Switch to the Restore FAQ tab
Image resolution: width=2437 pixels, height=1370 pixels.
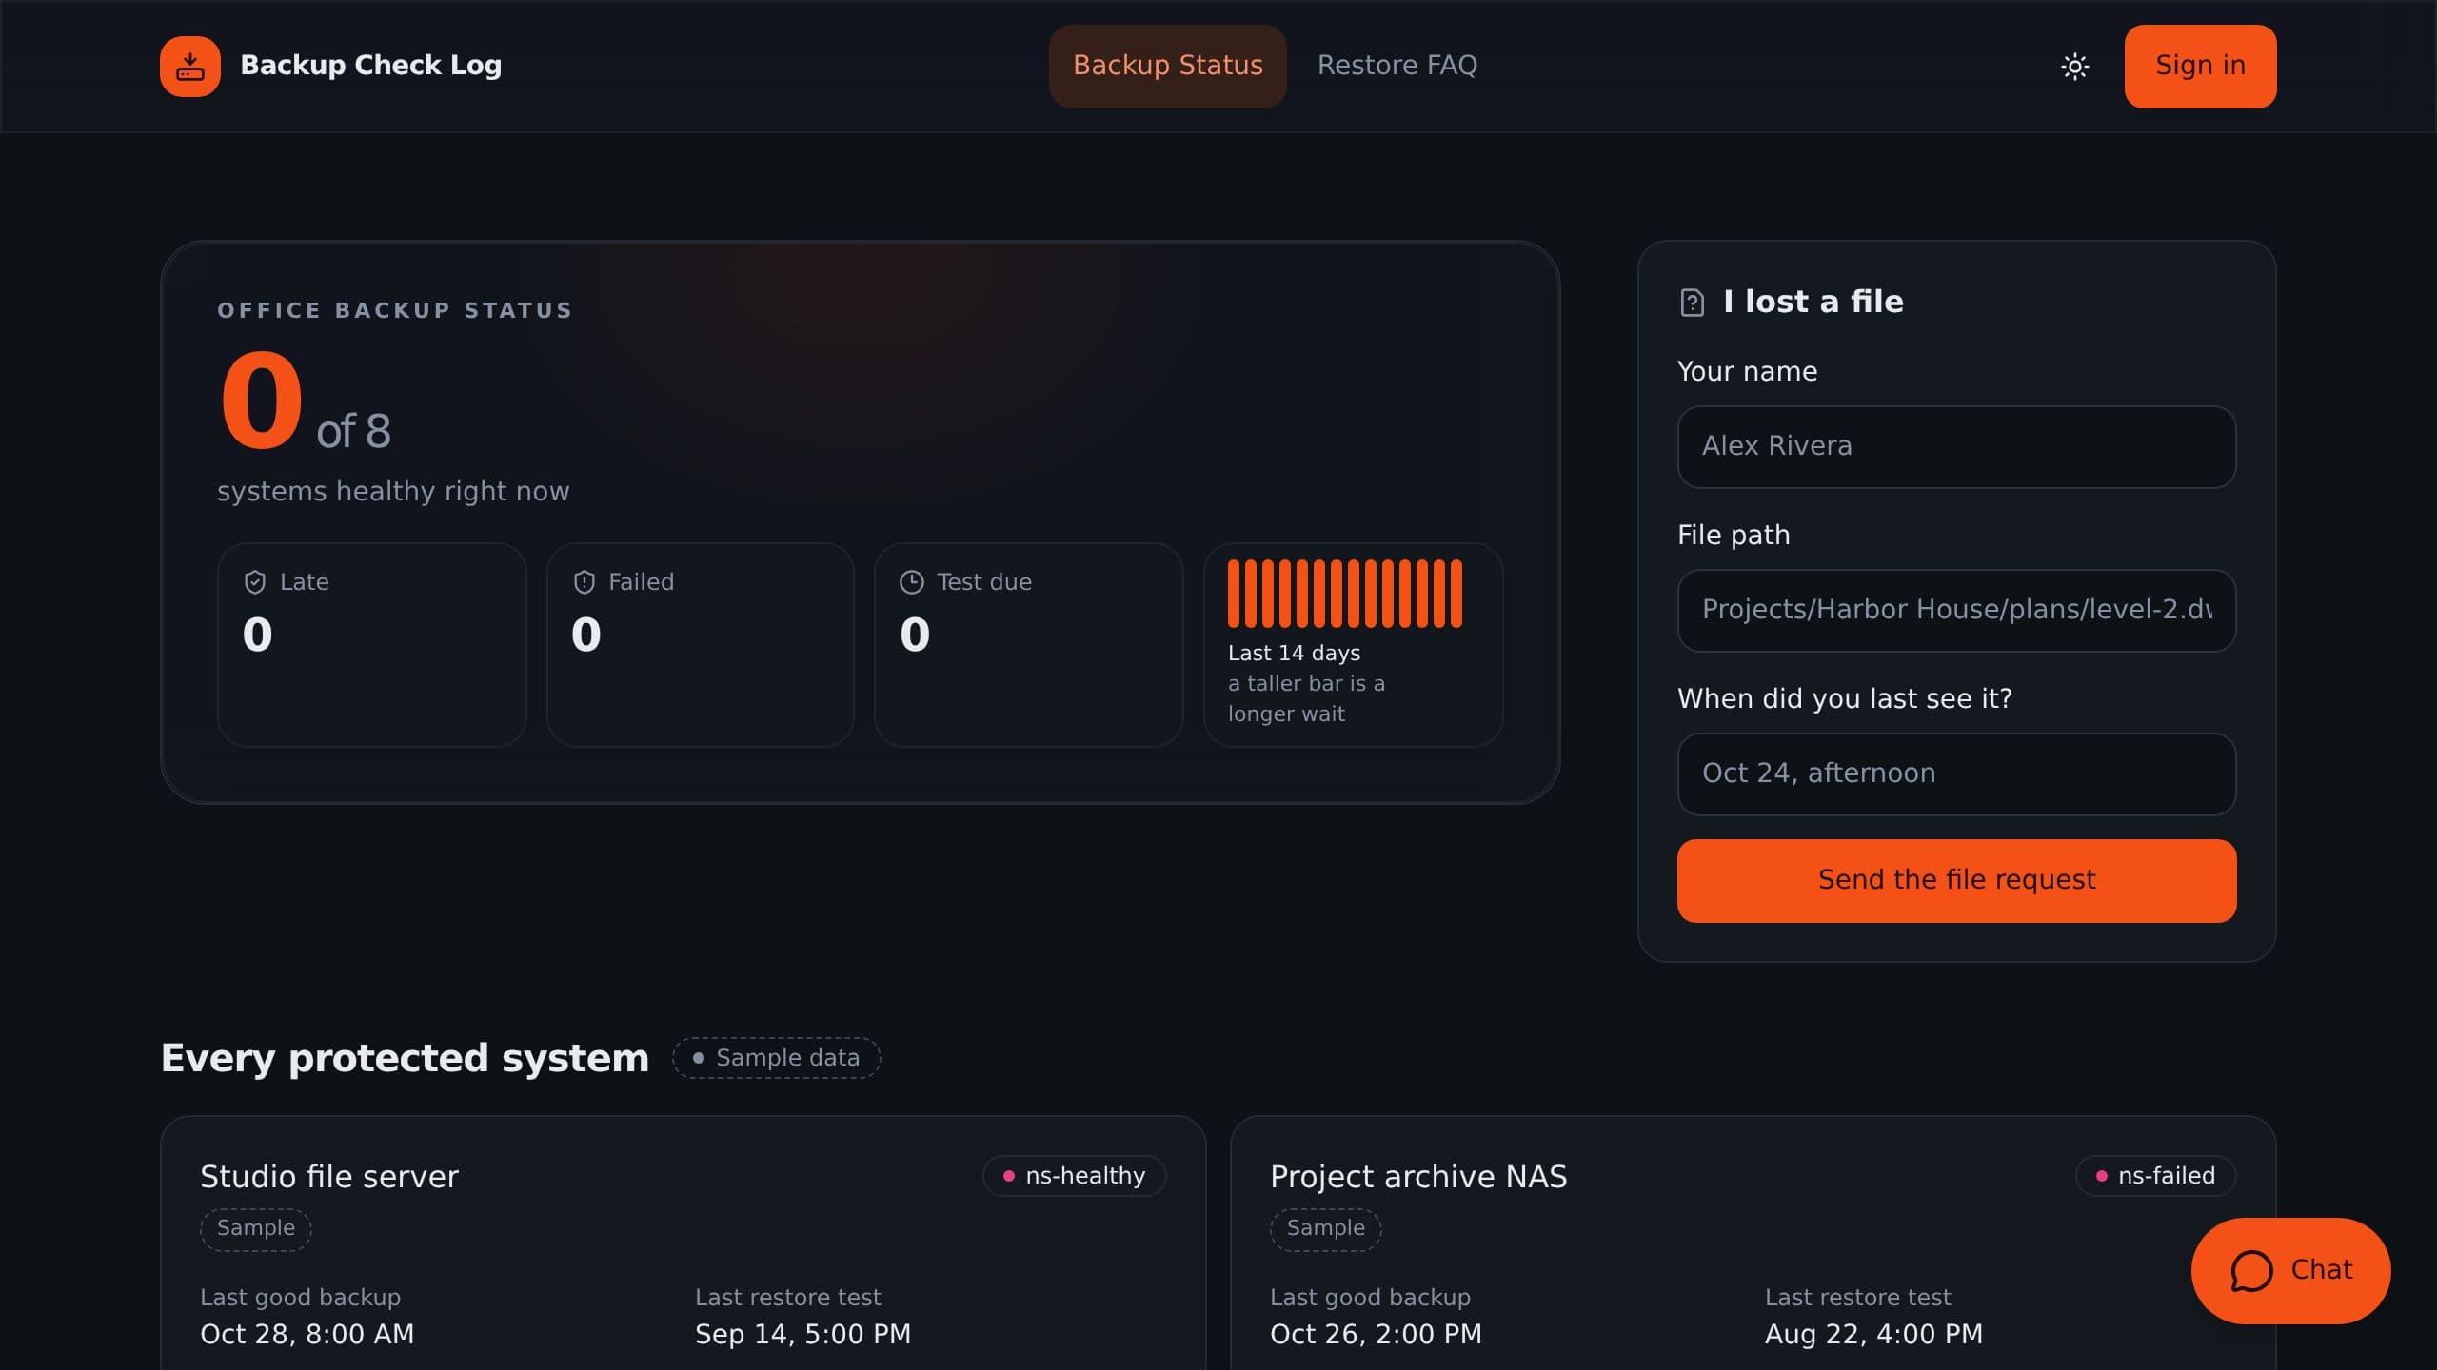click(x=1397, y=66)
